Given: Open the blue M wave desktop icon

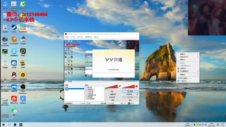Looking at the screenshot, I should click(x=14, y=87).
